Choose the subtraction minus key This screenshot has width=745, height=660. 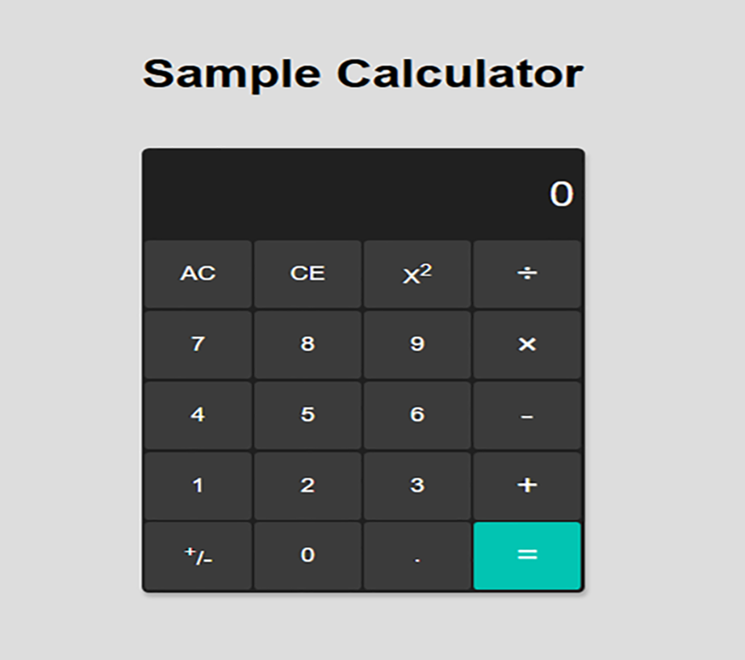pos(527,415)
